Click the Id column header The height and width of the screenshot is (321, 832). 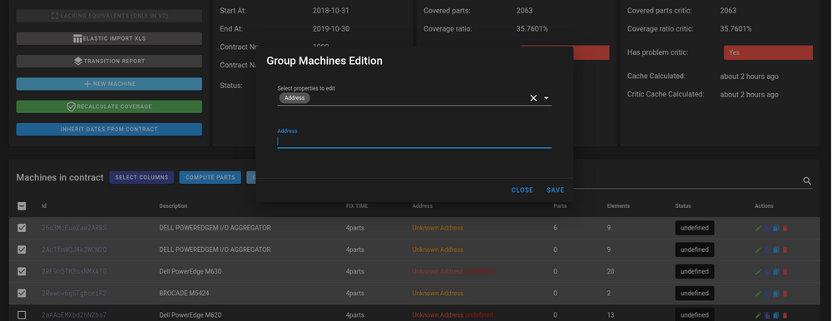(44, 206)
